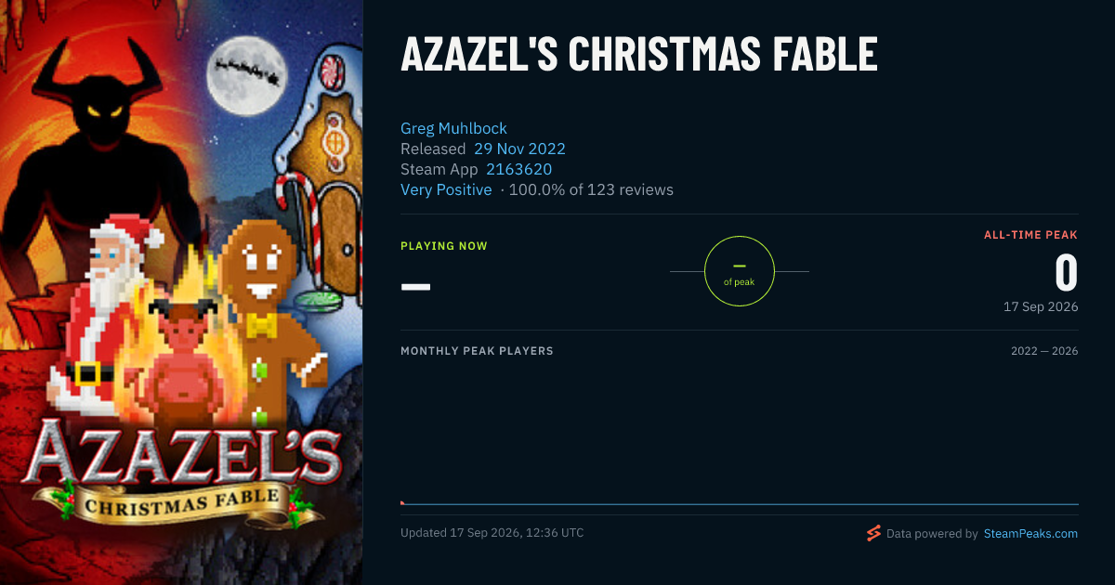Click the 100.0% of 123 reviews text
Image resolution: width=1115 pixels, height=585 pixels.
(591, 189)
